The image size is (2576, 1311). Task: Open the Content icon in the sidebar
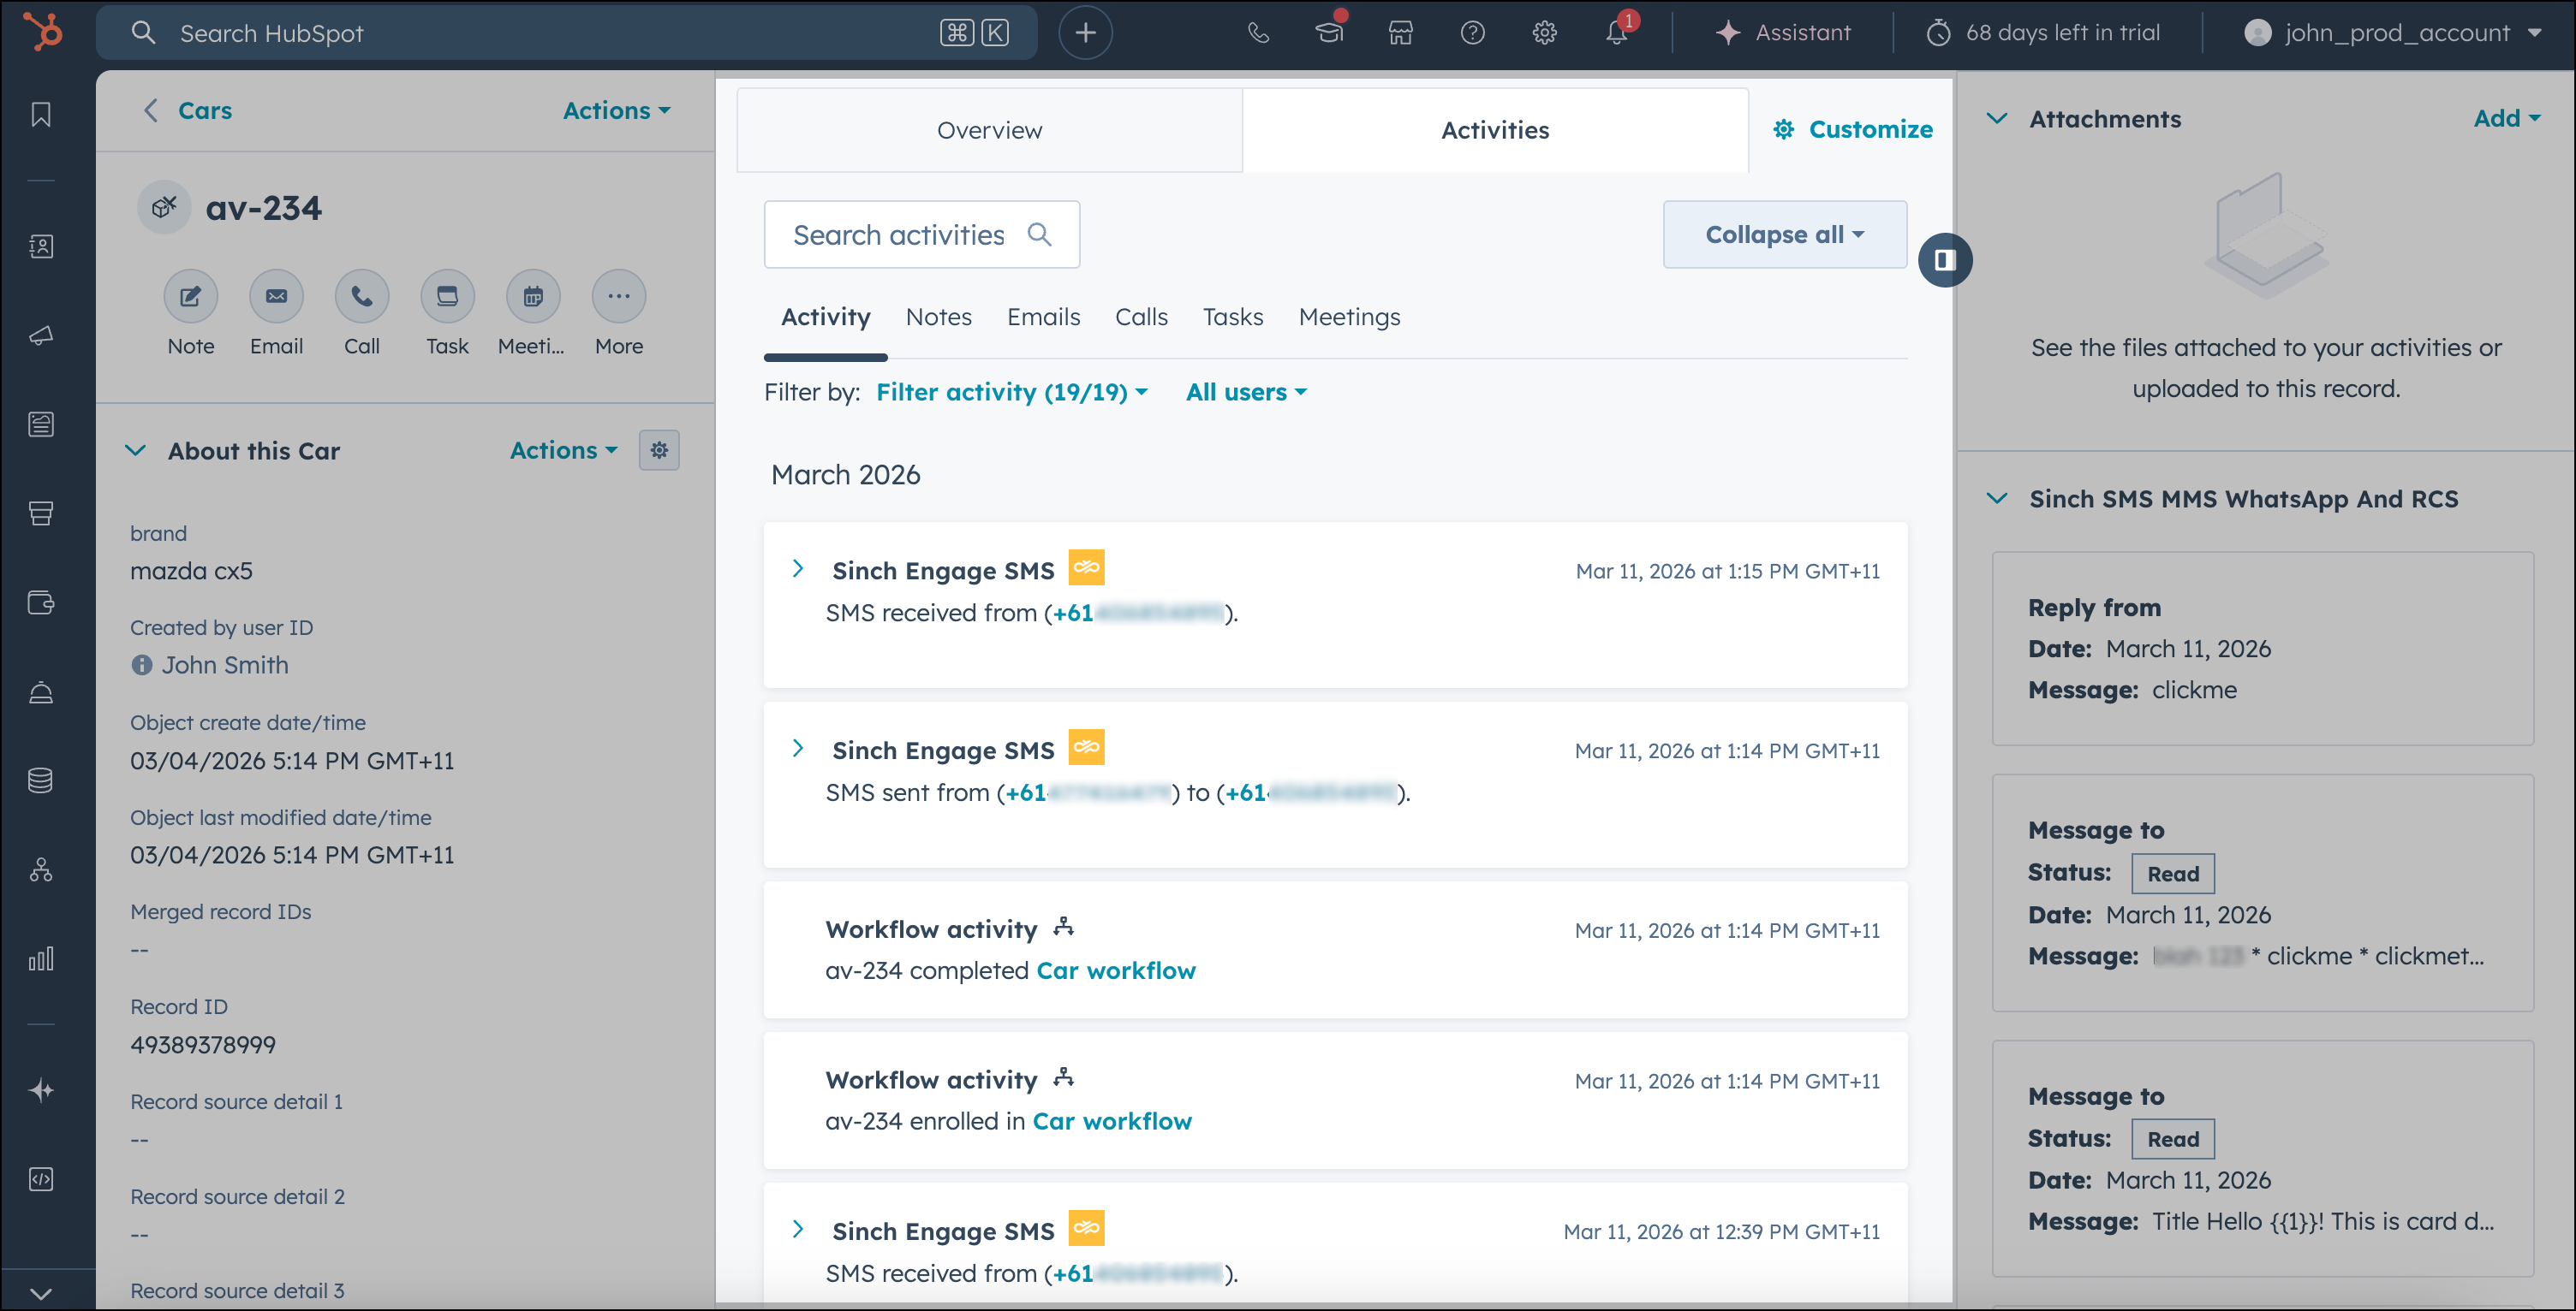pos(41,424)
